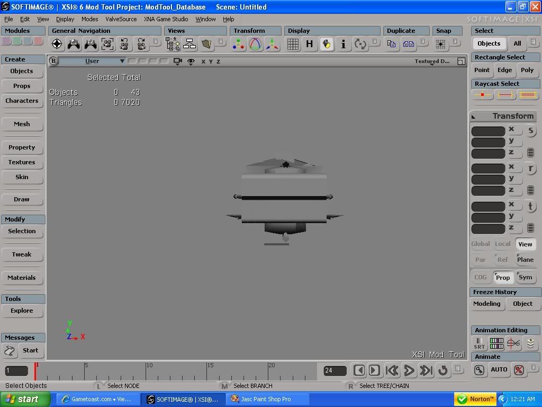Open the Display options menu
542x407 pixels.
point(374,41)
